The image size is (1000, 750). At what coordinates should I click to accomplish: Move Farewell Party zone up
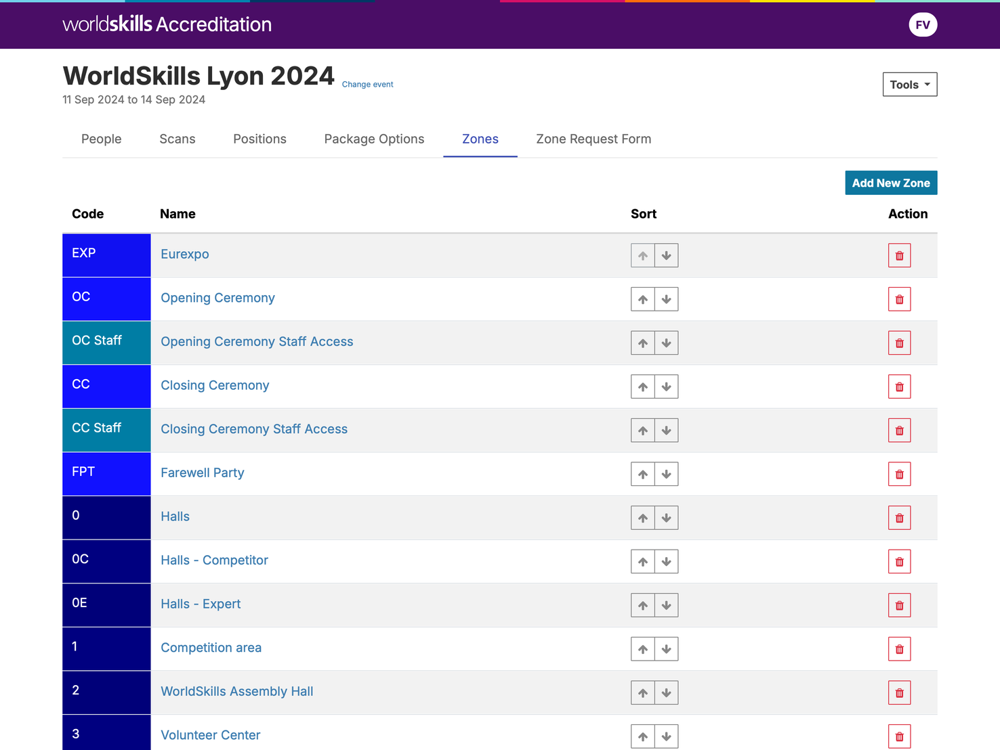[x=643, y=474]
